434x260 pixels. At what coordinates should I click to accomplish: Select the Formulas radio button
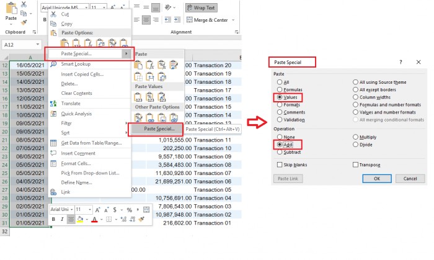(279, 89)
